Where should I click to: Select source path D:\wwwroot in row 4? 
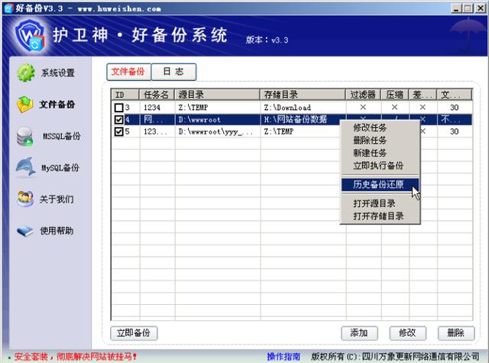click(199, 119)
